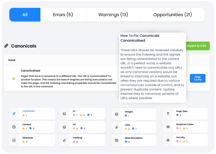This screenshot has height=154, width=216.
Task: Click the Links category paperclip icon
Action: point(117,127)
